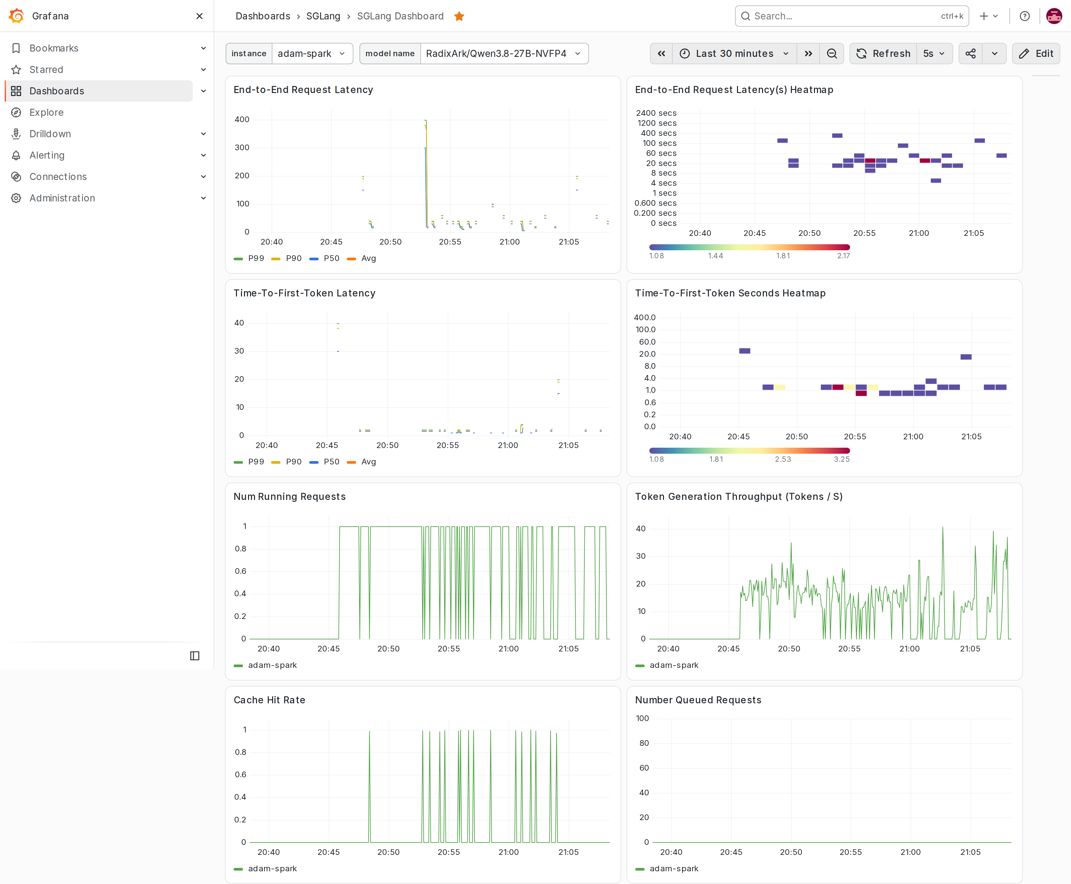This screenshot has width=1071, height=884.
Task: Click the Connections icon in sidebar
Action: (x=16, y=176)
